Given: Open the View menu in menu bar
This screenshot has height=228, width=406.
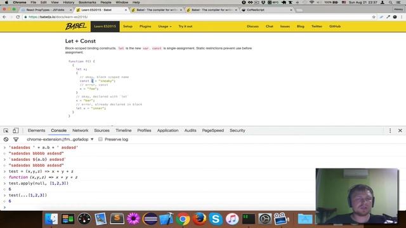Looking at the screenshot, I should click(55, 3).
